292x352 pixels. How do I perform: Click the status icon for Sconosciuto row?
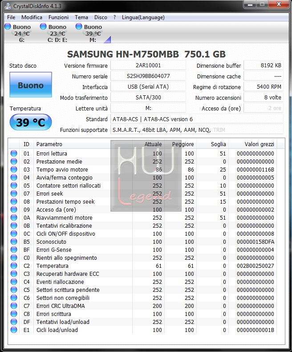click(14, 241)
